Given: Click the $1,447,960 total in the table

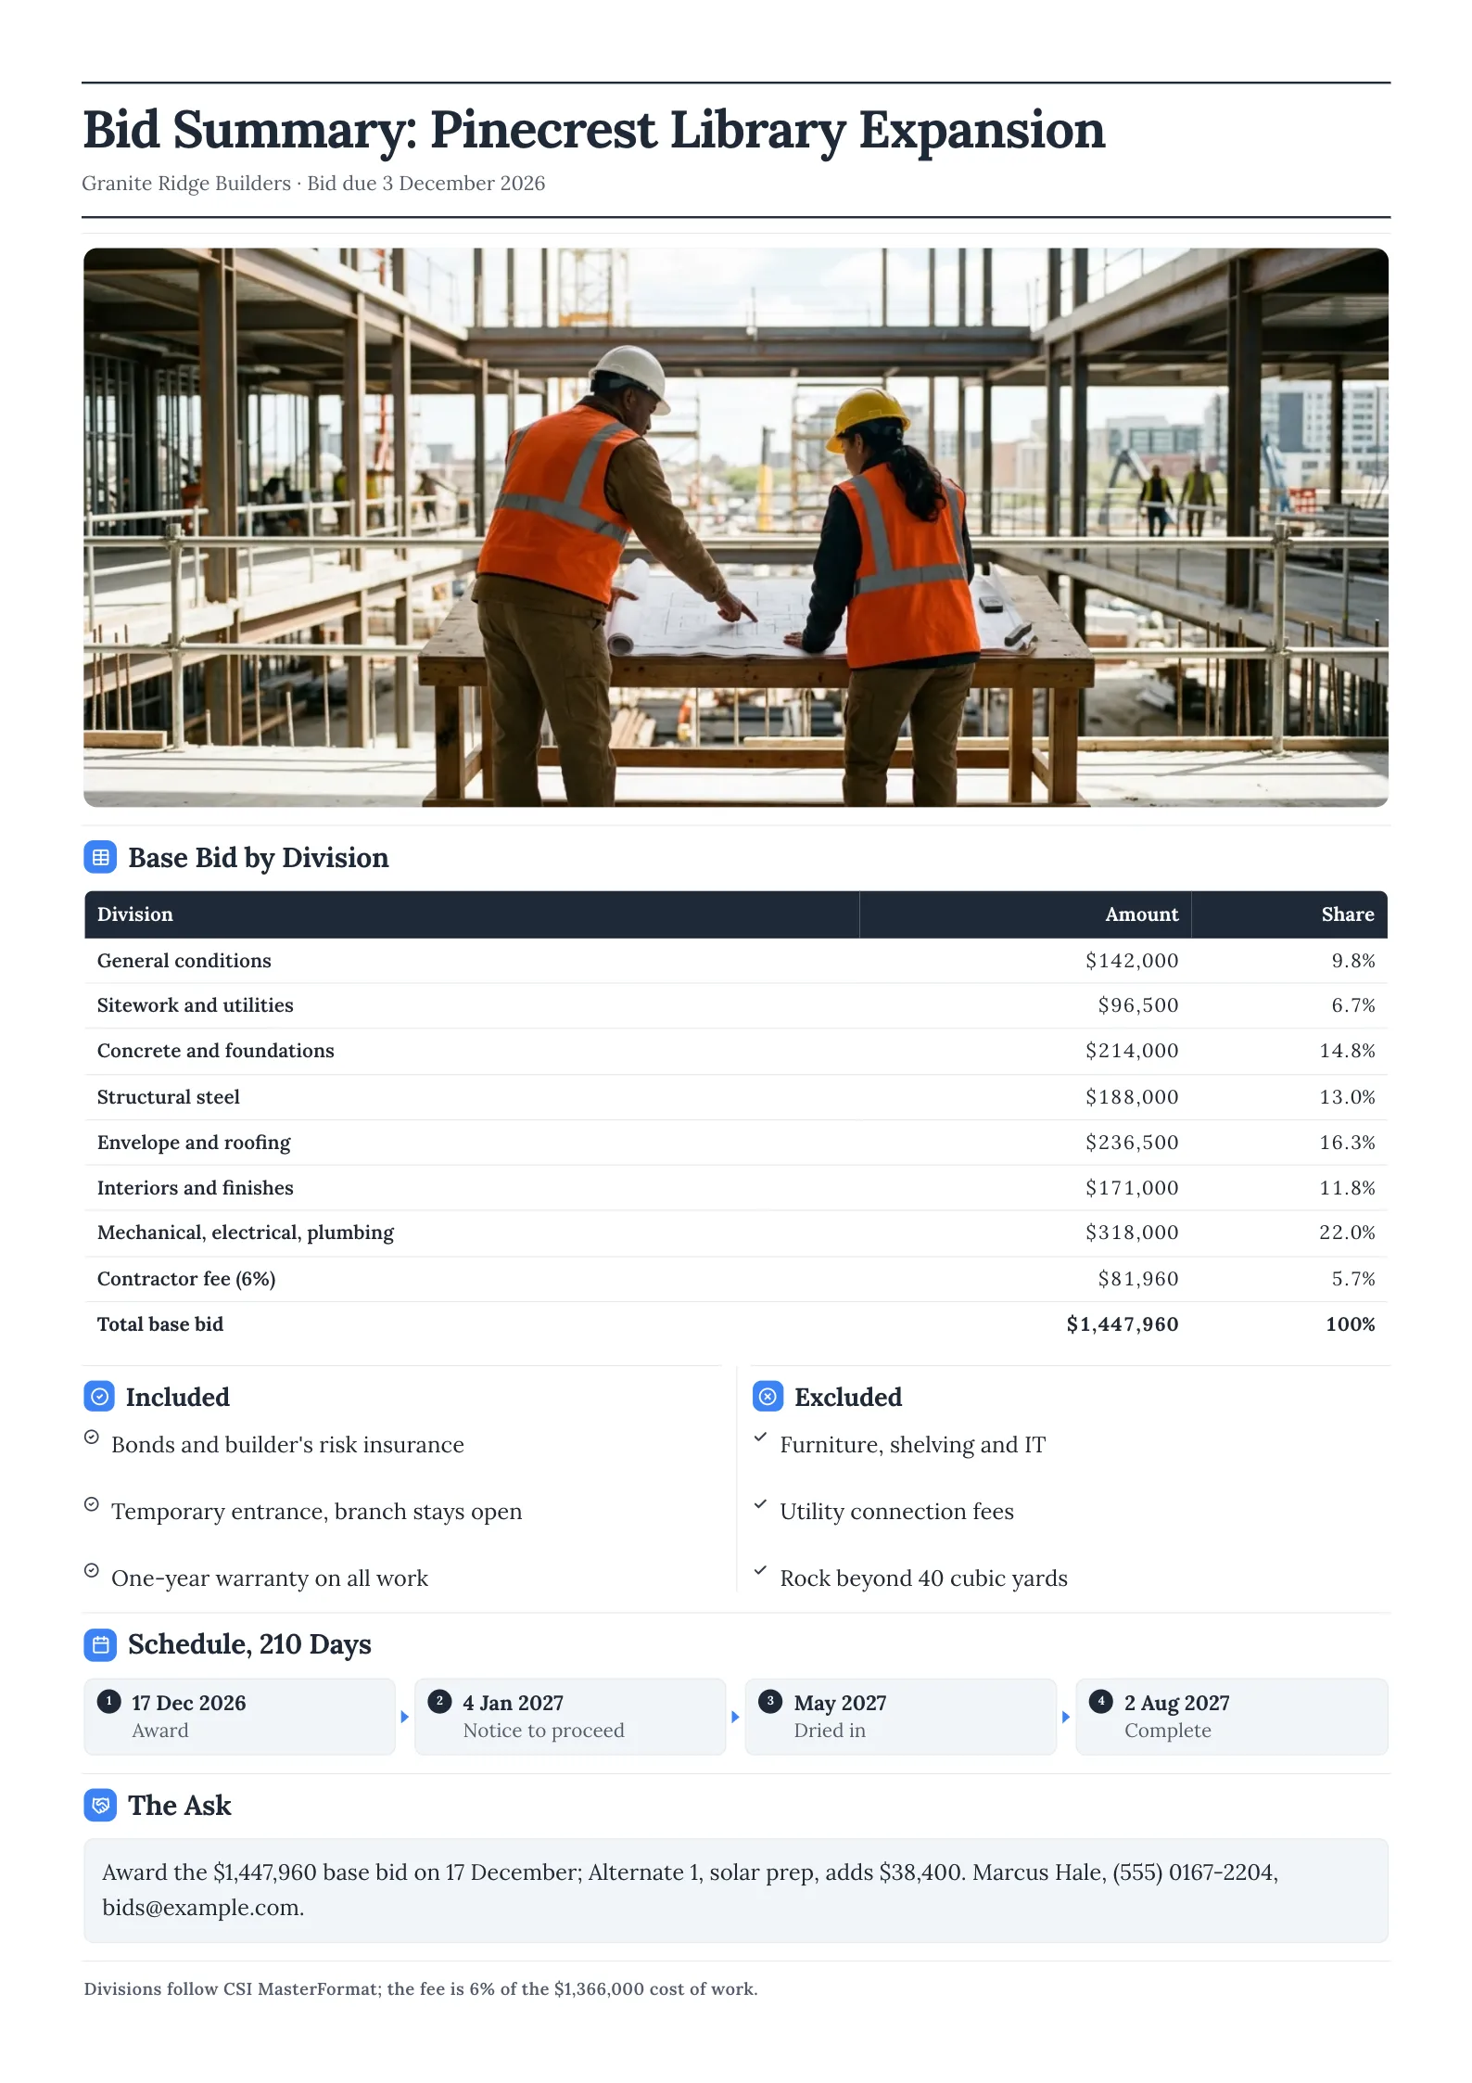Looking at the screenshot, I should (1123, 1324).
